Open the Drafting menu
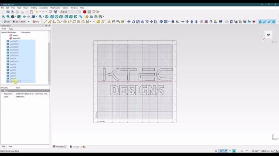 (x=34, y=8)
